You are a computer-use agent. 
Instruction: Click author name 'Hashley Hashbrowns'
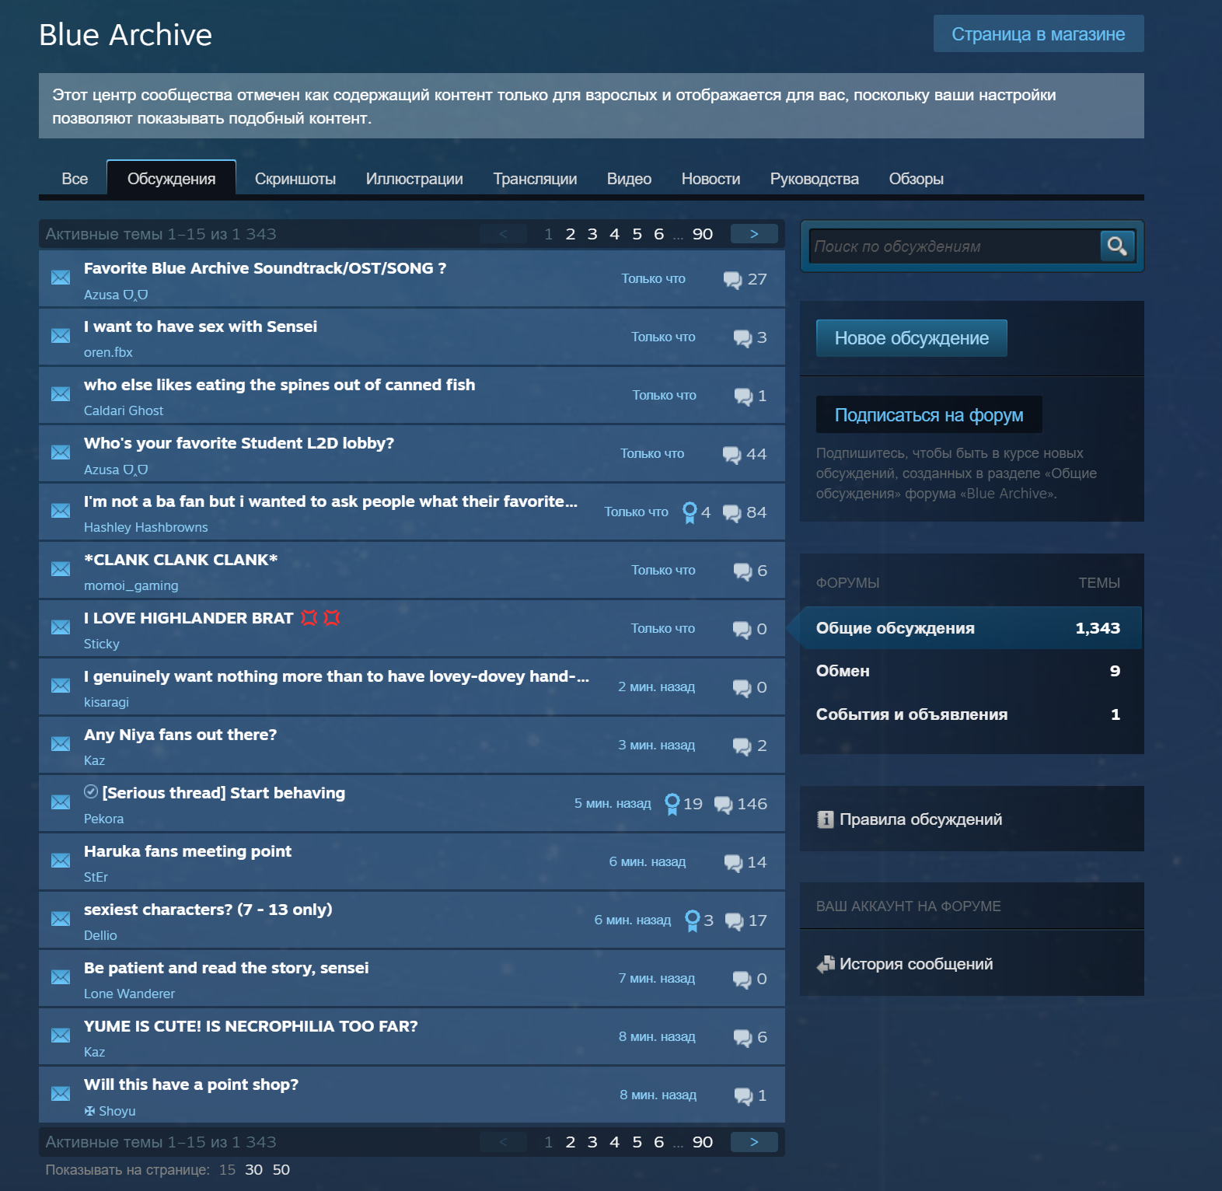(146, 527)
